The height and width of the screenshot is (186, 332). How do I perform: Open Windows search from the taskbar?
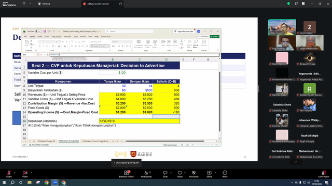[x=12, y=182]
